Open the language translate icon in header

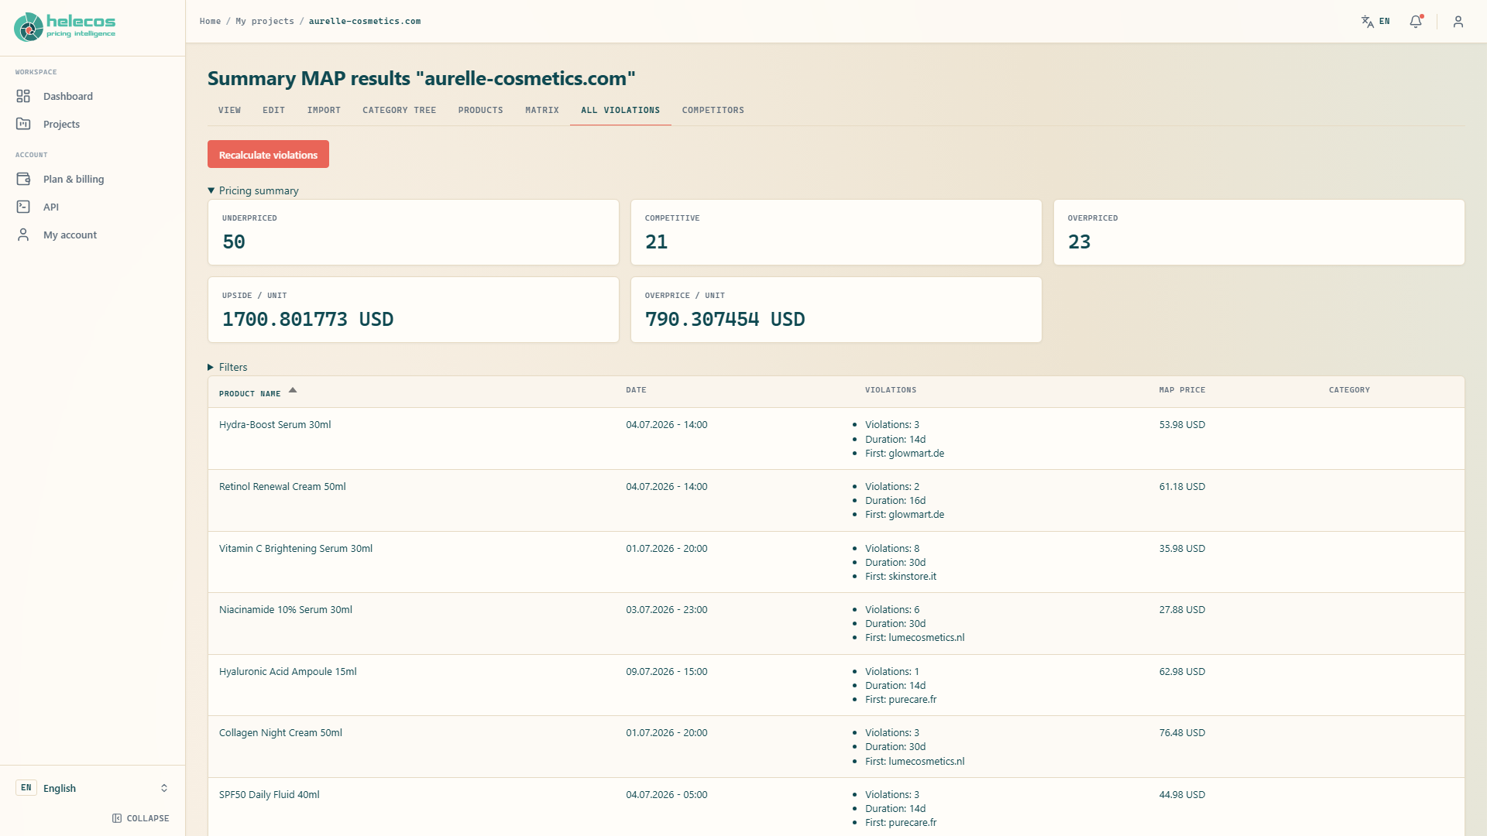pos(1368,22)
